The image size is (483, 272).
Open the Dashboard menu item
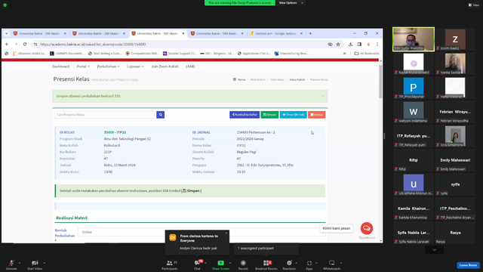pyautogui.click(x=60, y=66)
